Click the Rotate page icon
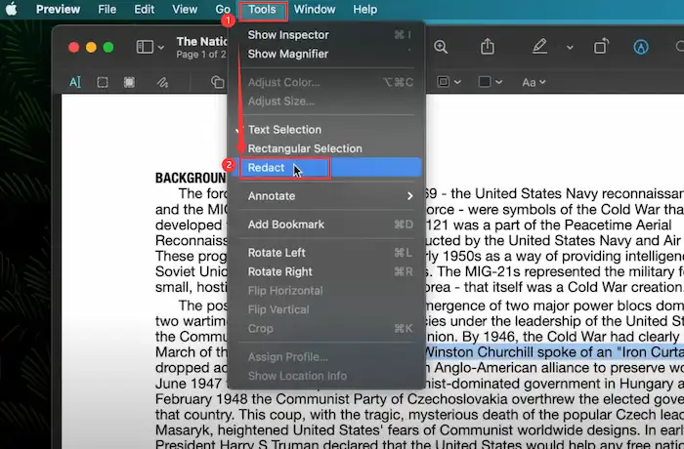The image size is (684, 449). (x=602, y=47)
